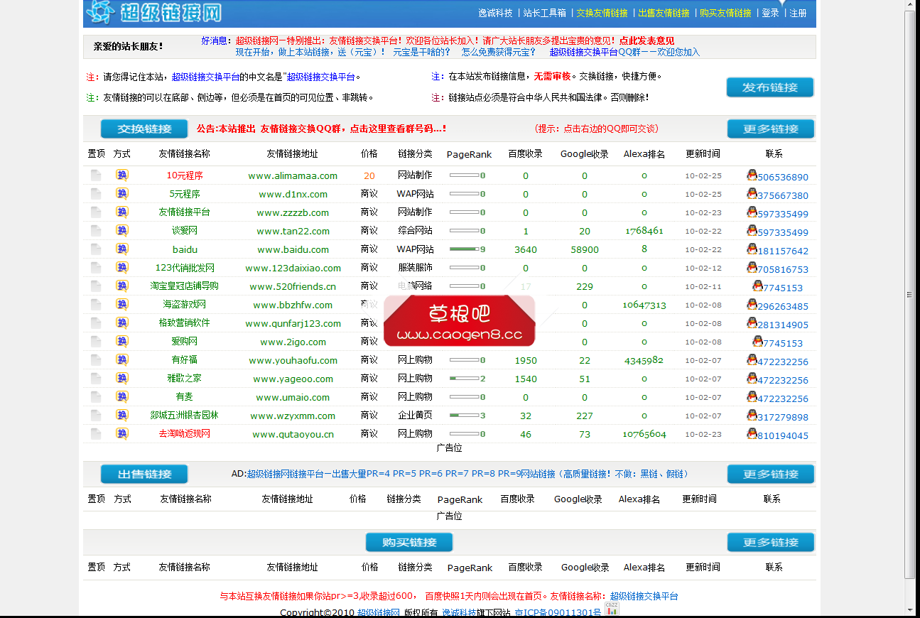Image resolution: width=920 pixels, height=618 pixels.
Task: Open www.baidu.com from the link list
Action: (293, 249)
